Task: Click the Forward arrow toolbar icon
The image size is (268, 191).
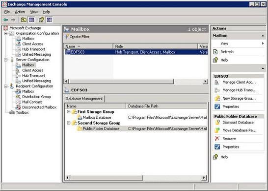Action: [13, 20]
